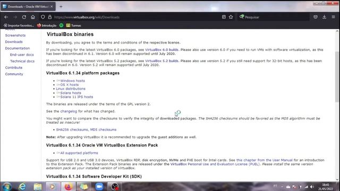Open the Firefox hamburger menu
Screen dimensions: 340x191
coord(333,17)
